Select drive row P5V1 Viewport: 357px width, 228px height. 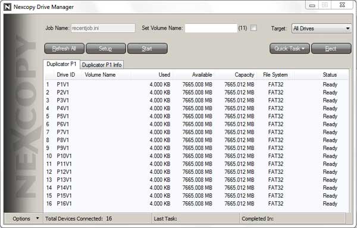tap(196, 117)
